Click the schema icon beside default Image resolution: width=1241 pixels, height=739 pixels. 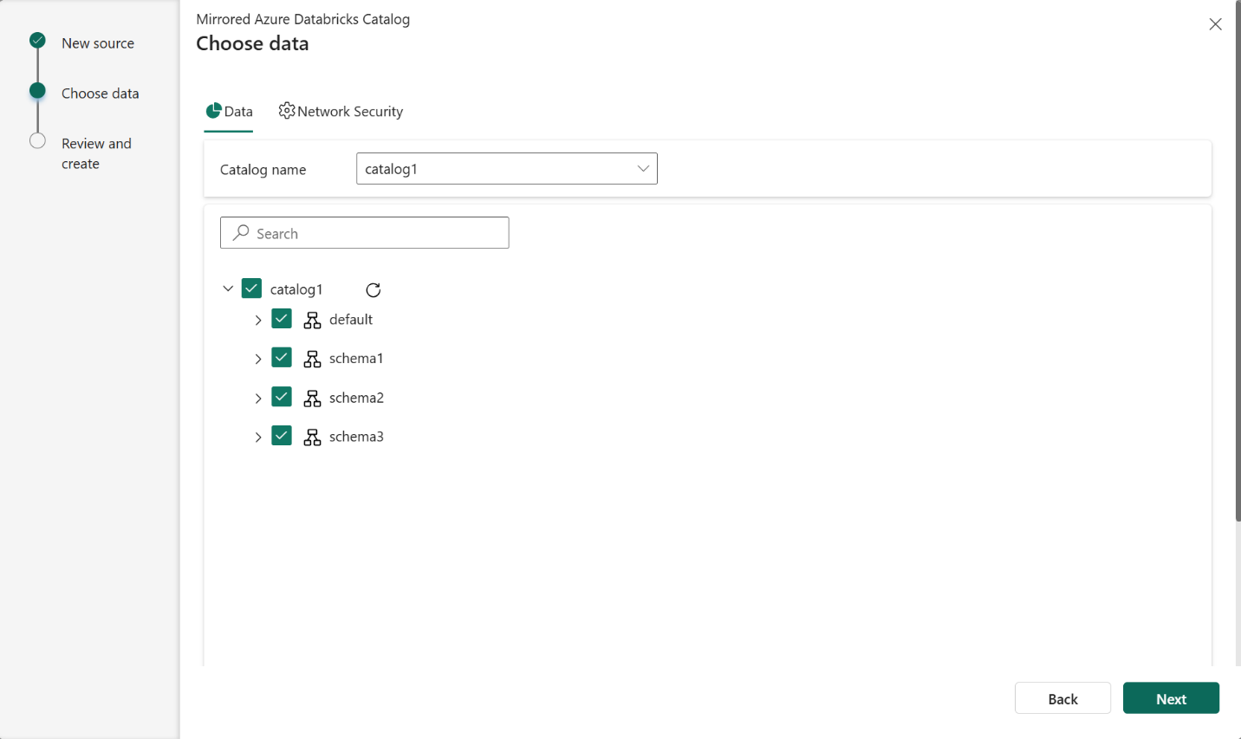312,320
